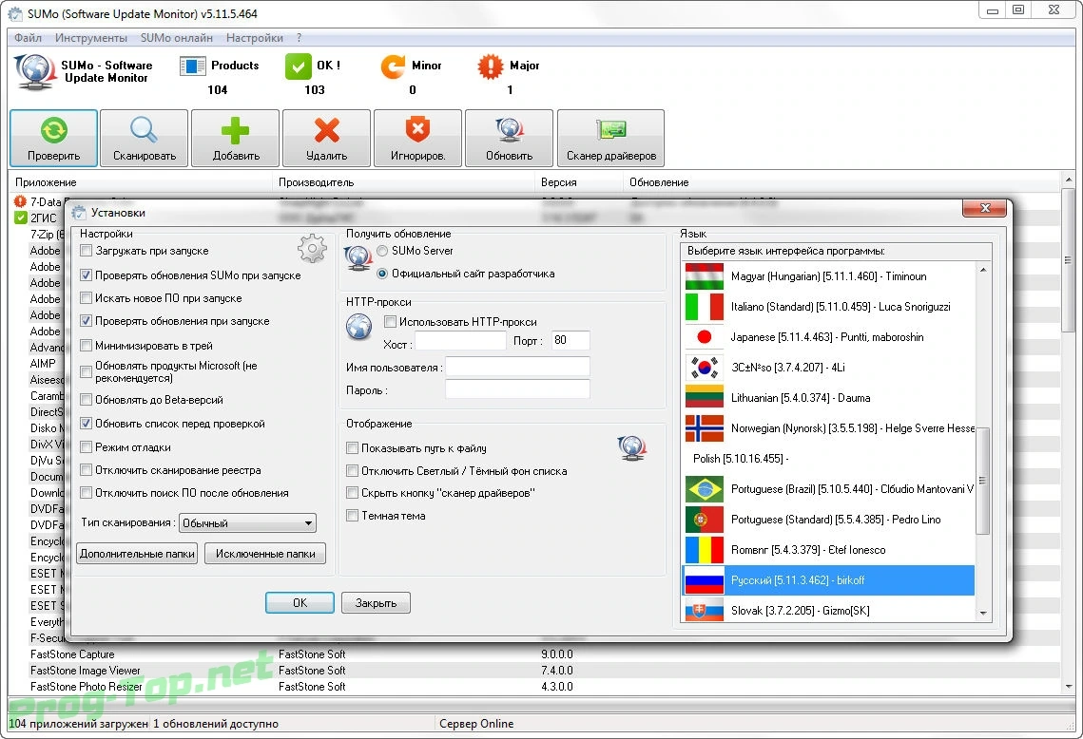
Task: Click the Версия column header
Action: pyautogui.click(x=579, y=182)
